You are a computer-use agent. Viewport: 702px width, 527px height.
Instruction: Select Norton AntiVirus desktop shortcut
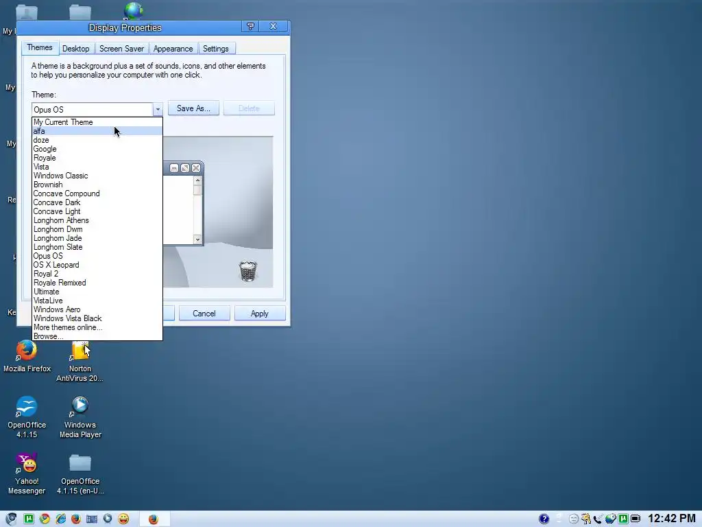tap(80, 361)
